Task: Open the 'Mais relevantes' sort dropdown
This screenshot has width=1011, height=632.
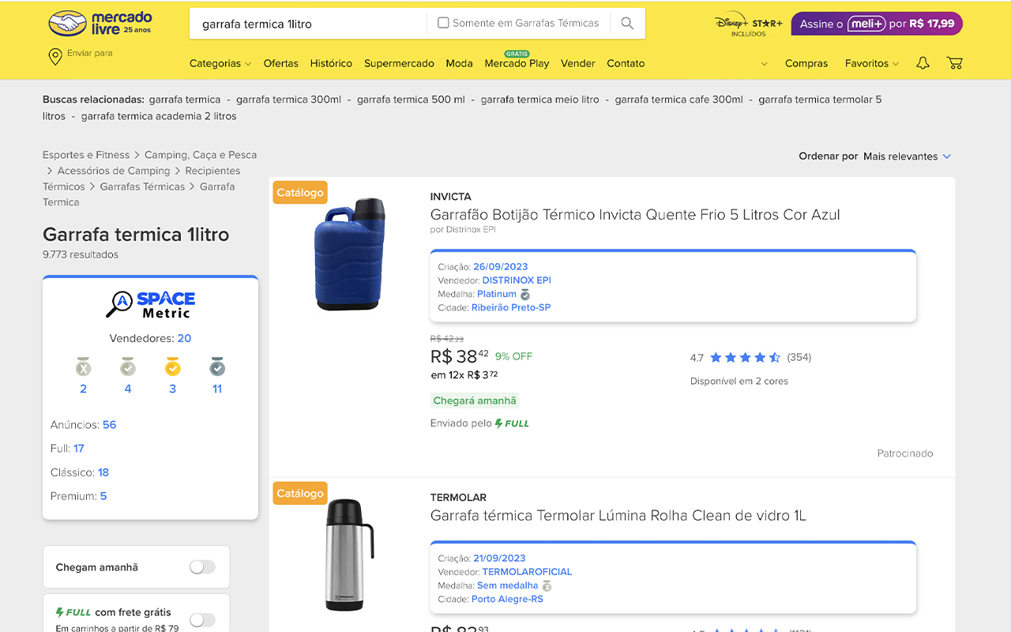Action: click(x=907, y=156)
